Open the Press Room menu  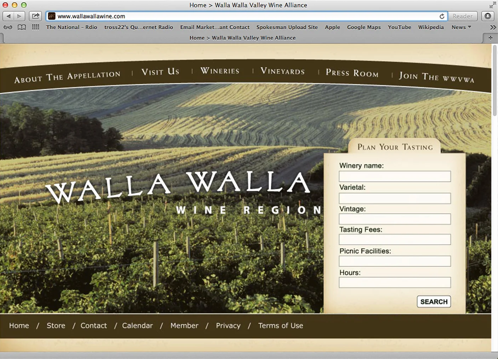pos(352,73)
